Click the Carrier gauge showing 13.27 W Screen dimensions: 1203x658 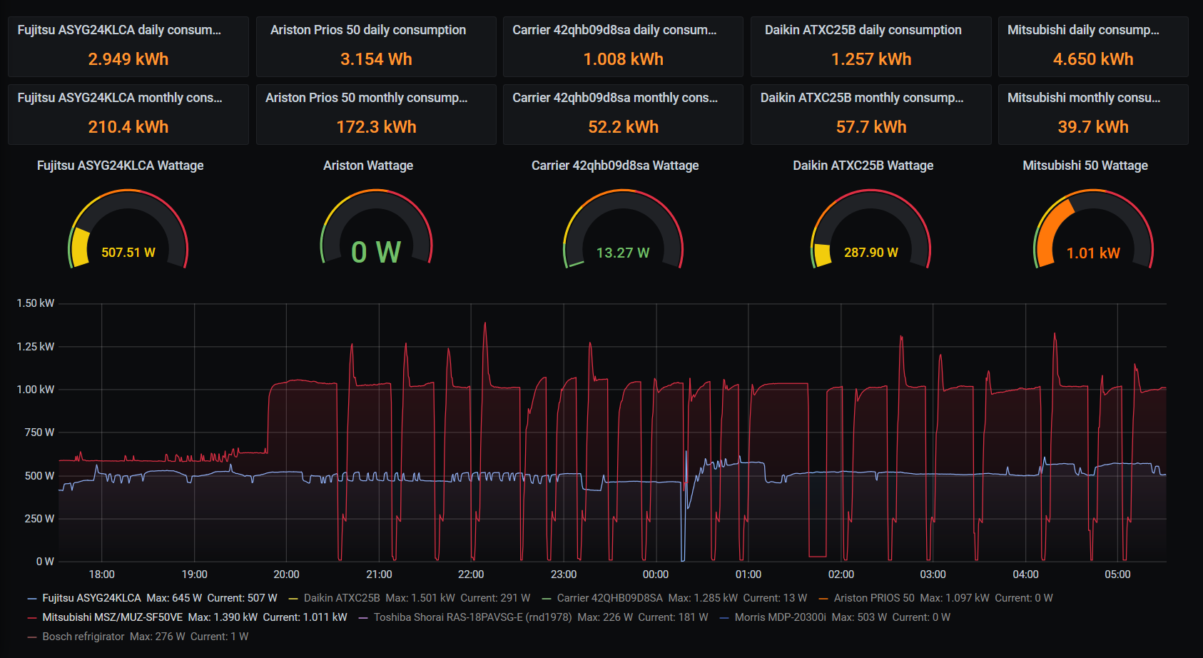(623, 230)
